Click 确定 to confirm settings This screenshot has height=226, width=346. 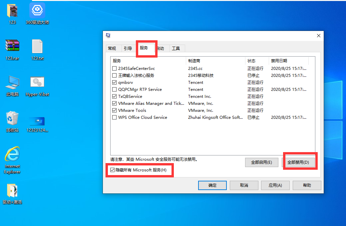[212, 185]
